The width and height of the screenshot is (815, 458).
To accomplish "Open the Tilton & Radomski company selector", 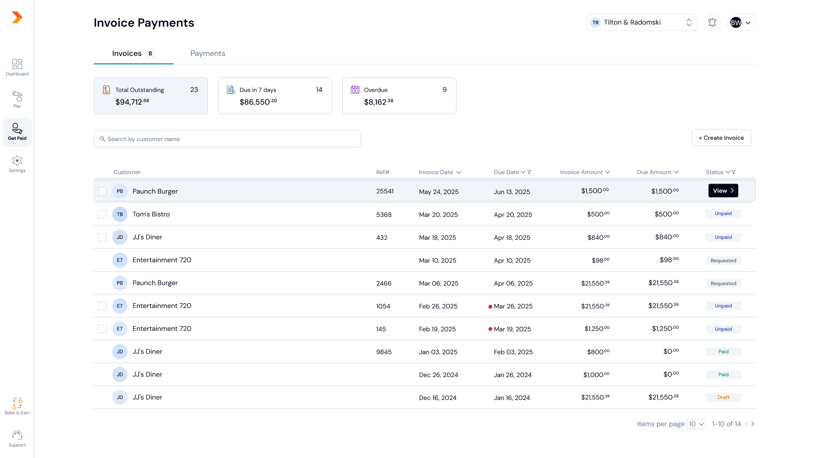I will pos(641,22).
